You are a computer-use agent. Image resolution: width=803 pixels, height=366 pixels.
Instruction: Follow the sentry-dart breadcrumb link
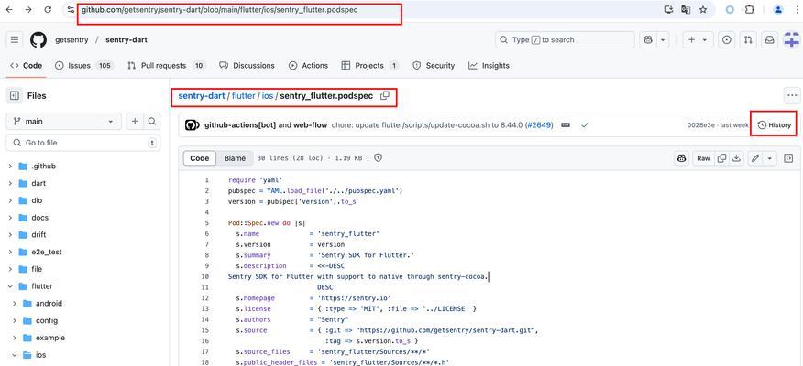click(x=202, y=95)
